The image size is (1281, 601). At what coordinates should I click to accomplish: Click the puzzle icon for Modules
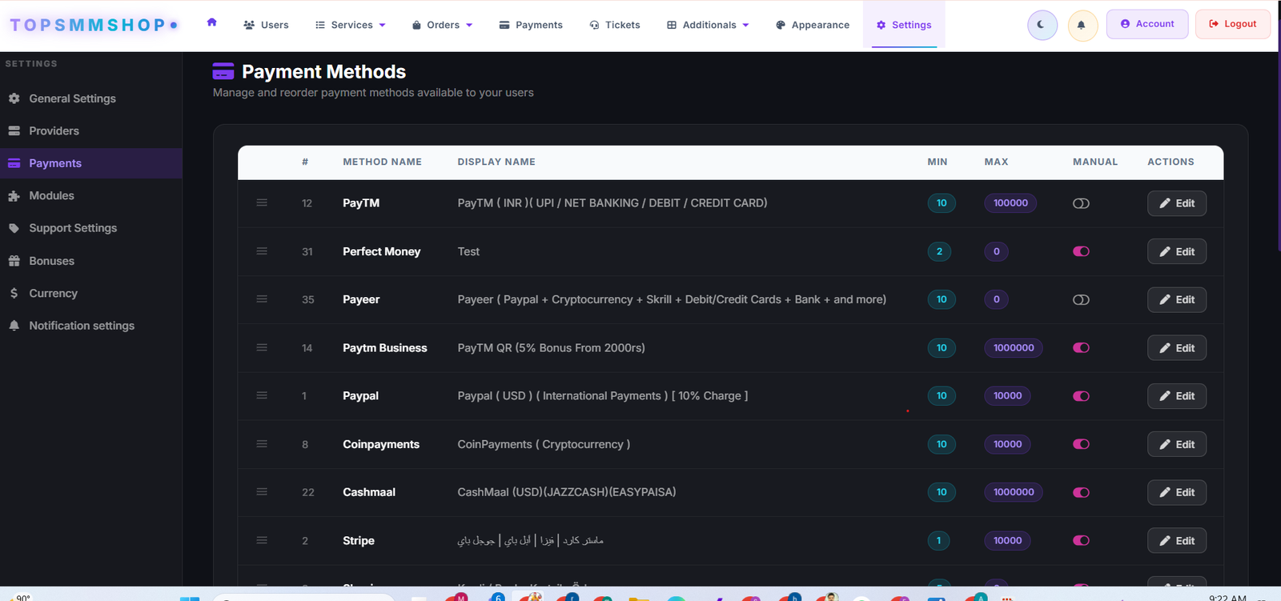pyautogui.click(x=14, y=195)
